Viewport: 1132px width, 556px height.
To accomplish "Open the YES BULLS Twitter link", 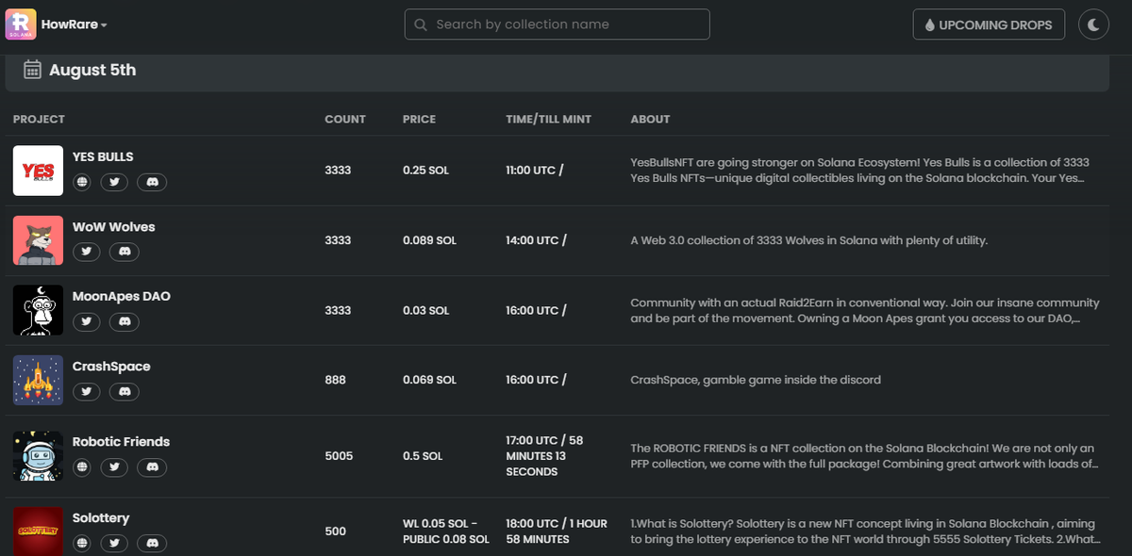I will [114, 182].
